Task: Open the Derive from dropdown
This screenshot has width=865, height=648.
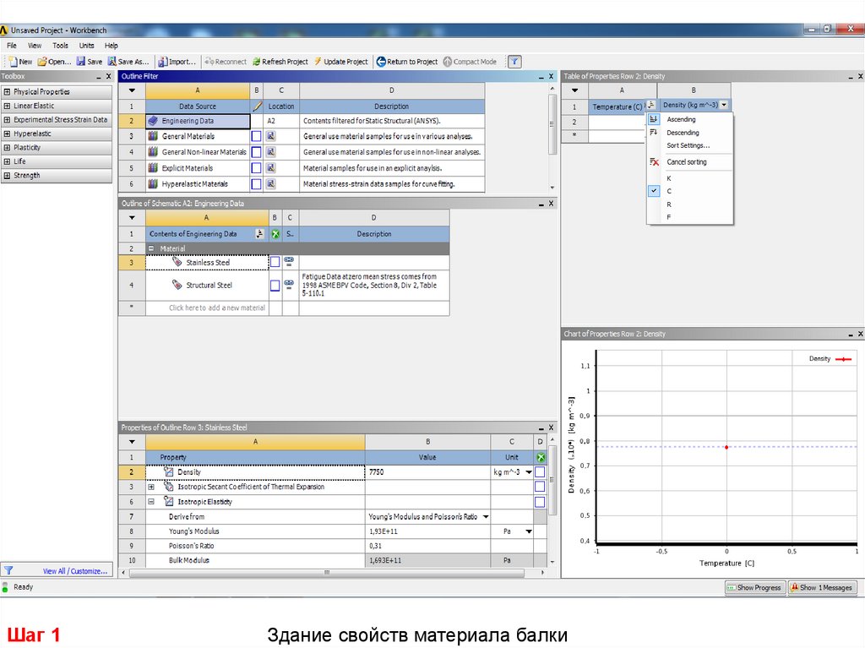Action: pyautogui.click(x=486, y=516)
